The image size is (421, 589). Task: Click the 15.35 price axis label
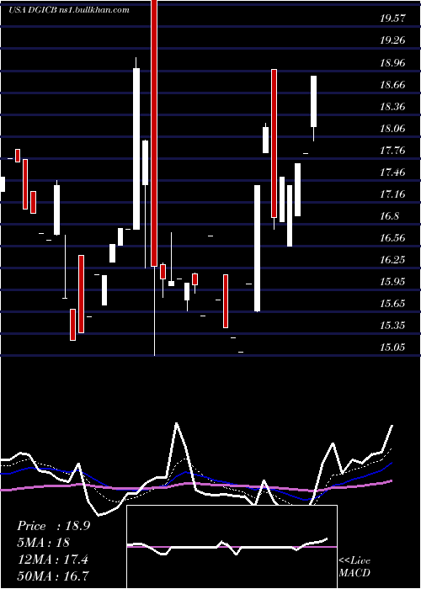tap(393, 325)
